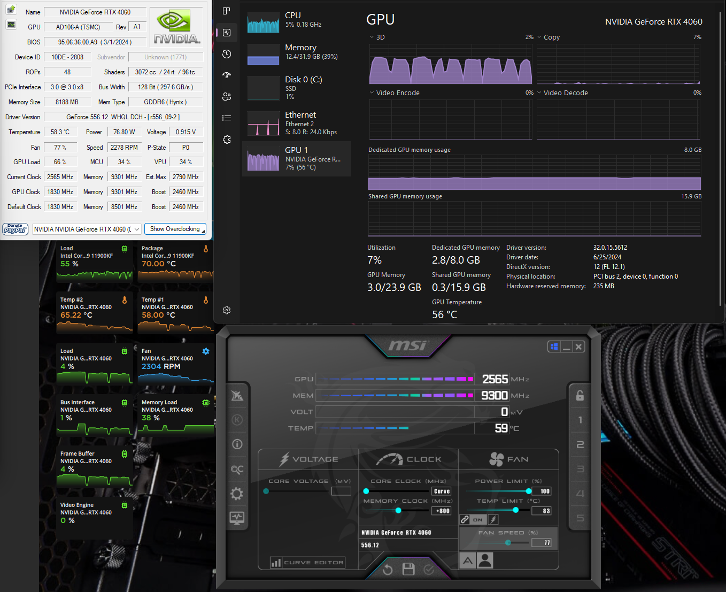Click the core clock Curve button
This screenshot has height=592, width=726.
pyautogui.click(x=442, y=491)
